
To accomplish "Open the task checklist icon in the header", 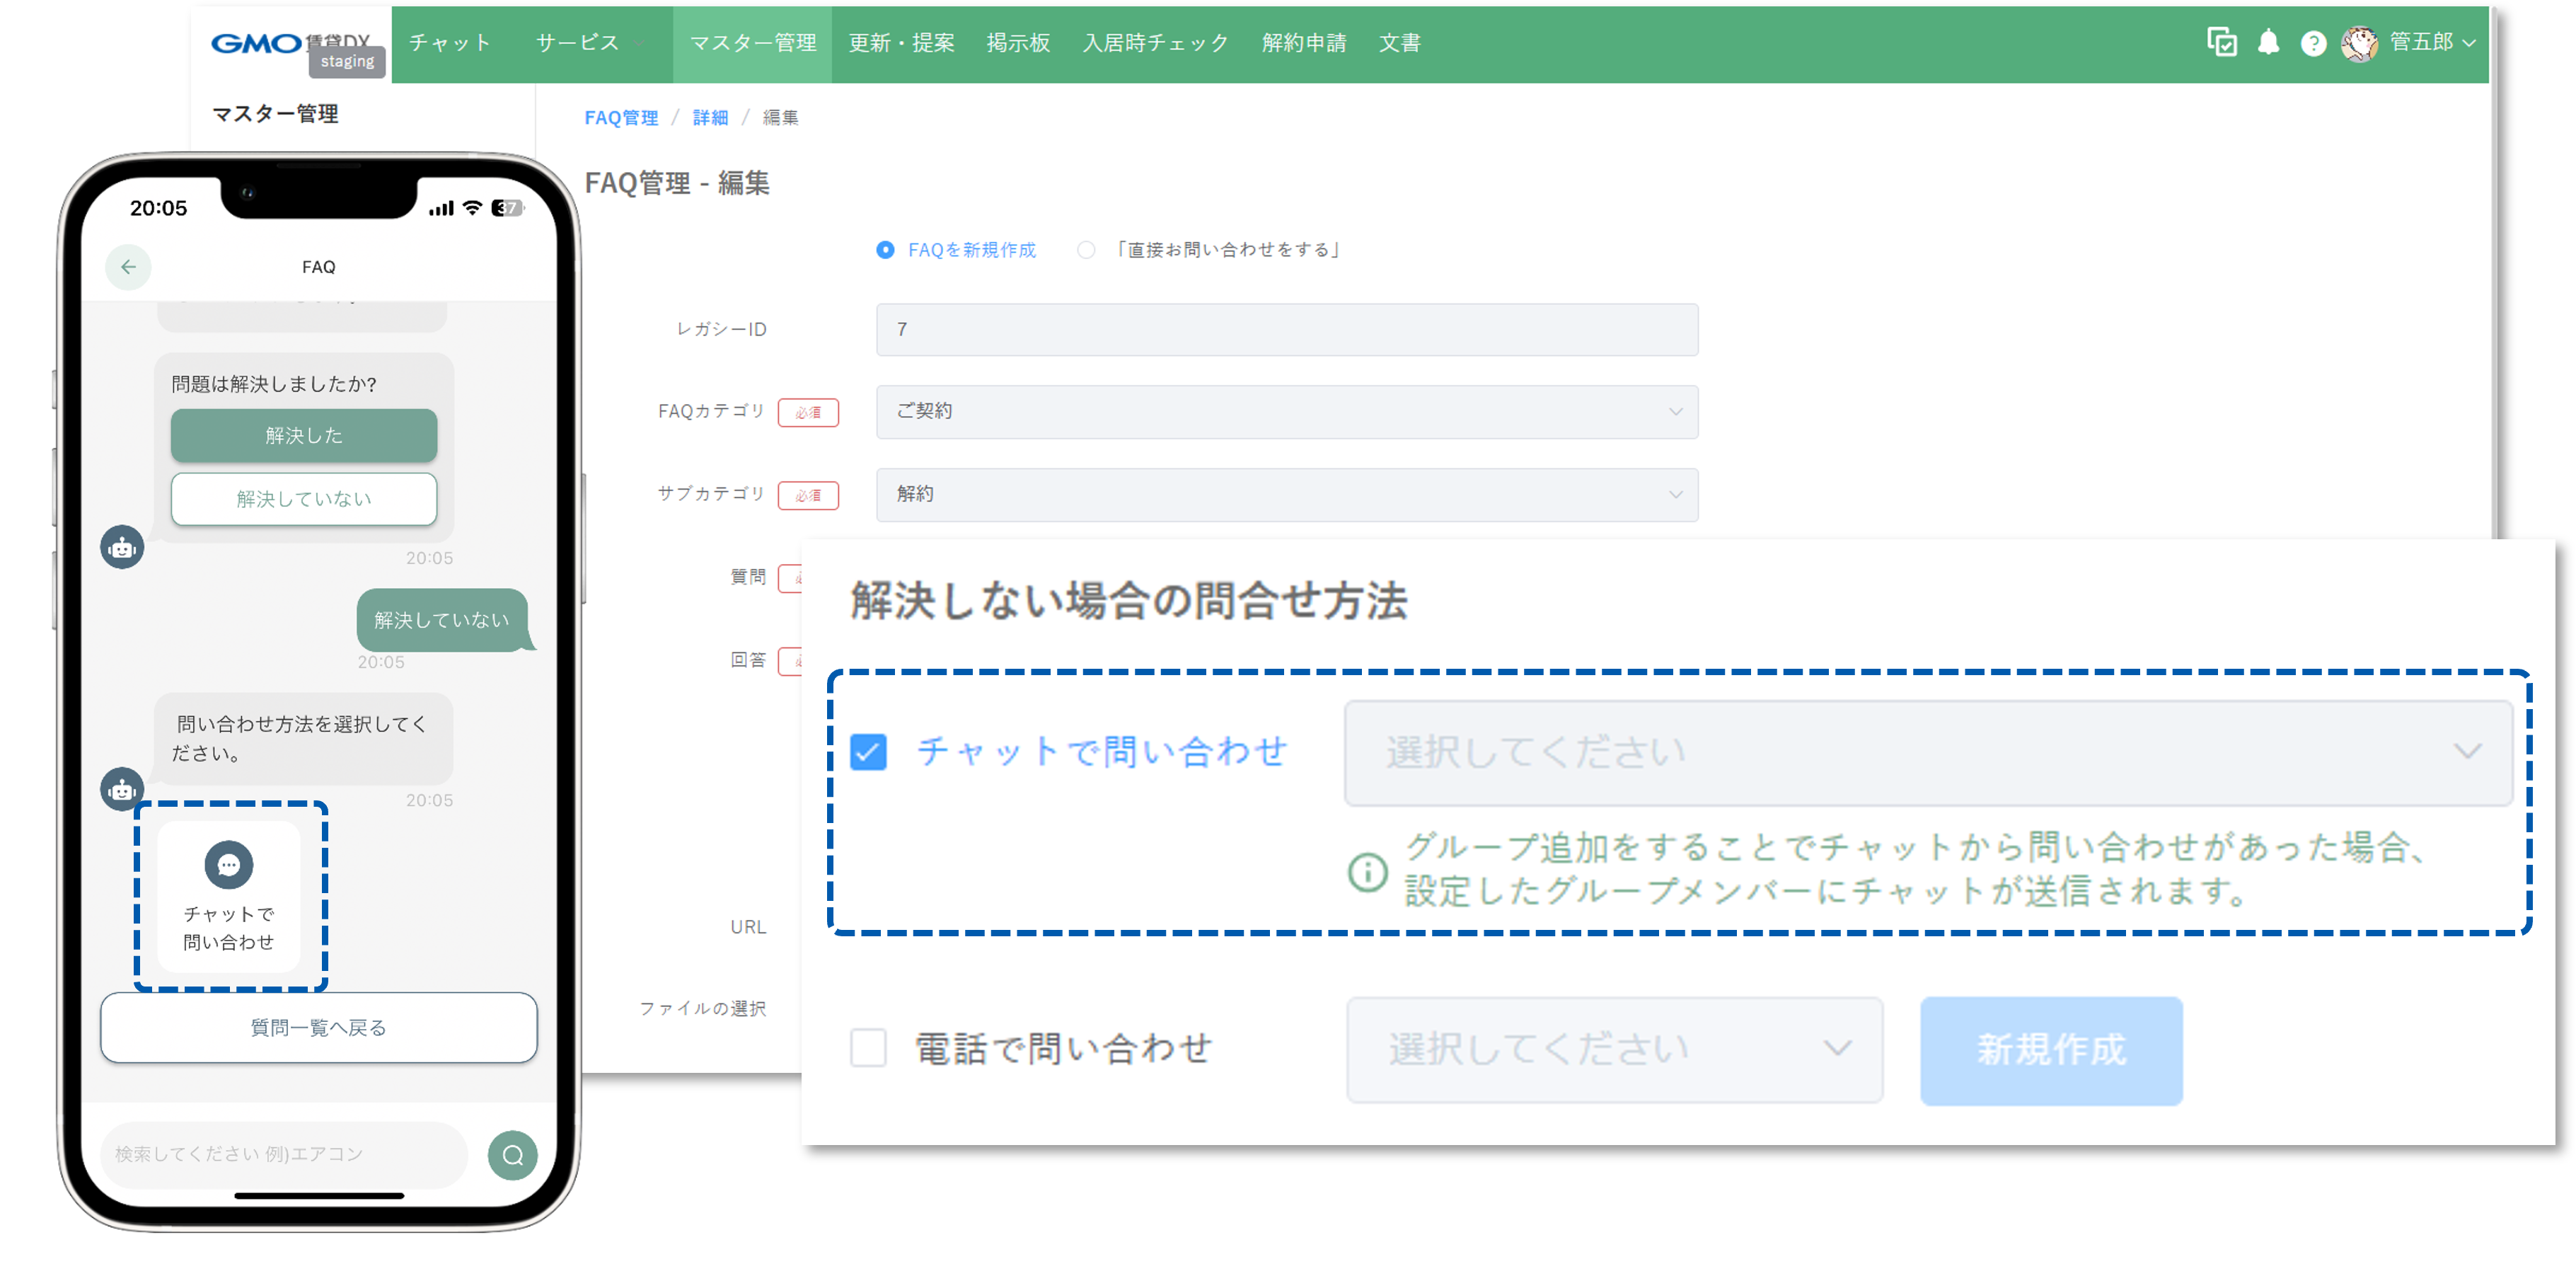I will click(x=2221, y=42).
